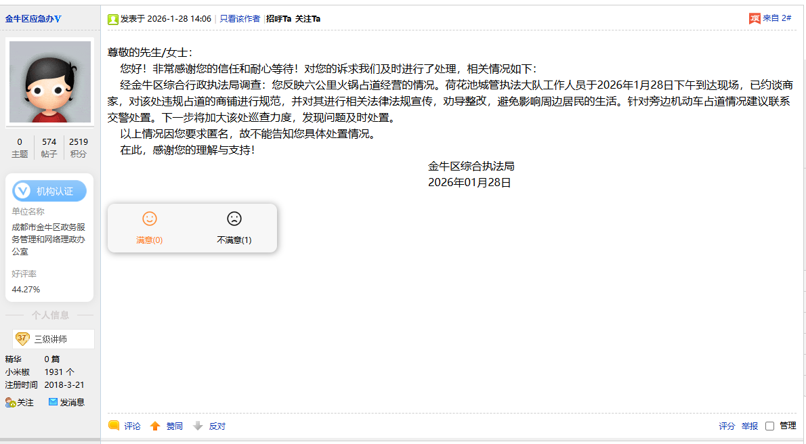Click the 评分 rating link
This screenshot has width=806, height=444.
point(727,426)
